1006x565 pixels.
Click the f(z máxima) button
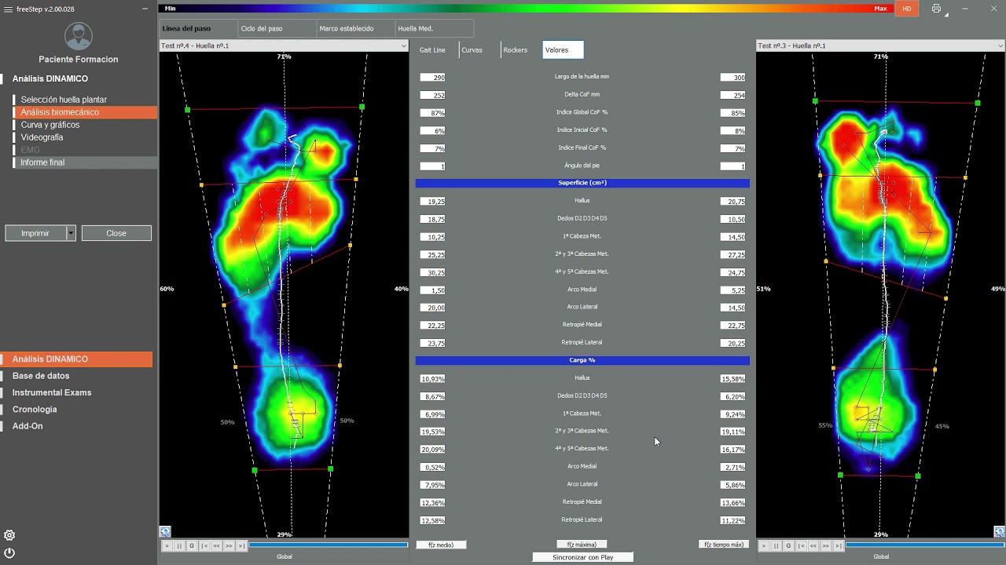pyautogui.click(x=582, y=545)
